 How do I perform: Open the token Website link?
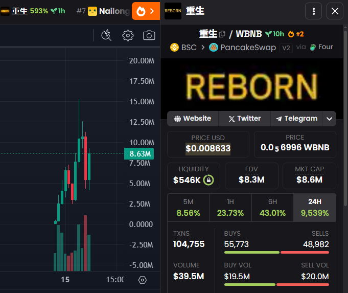pos(193,119)
